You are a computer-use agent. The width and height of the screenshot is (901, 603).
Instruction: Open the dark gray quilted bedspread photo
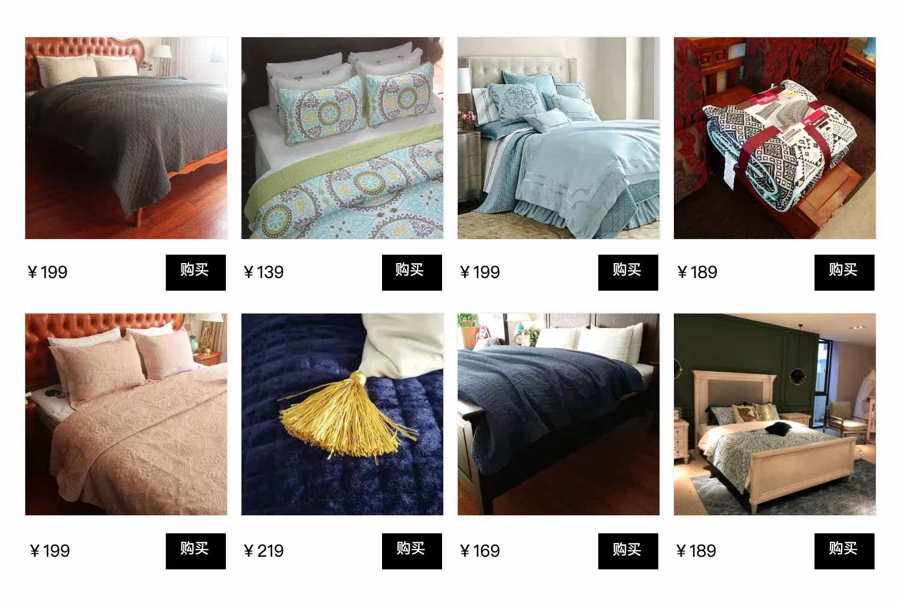(x=126, y=138)
